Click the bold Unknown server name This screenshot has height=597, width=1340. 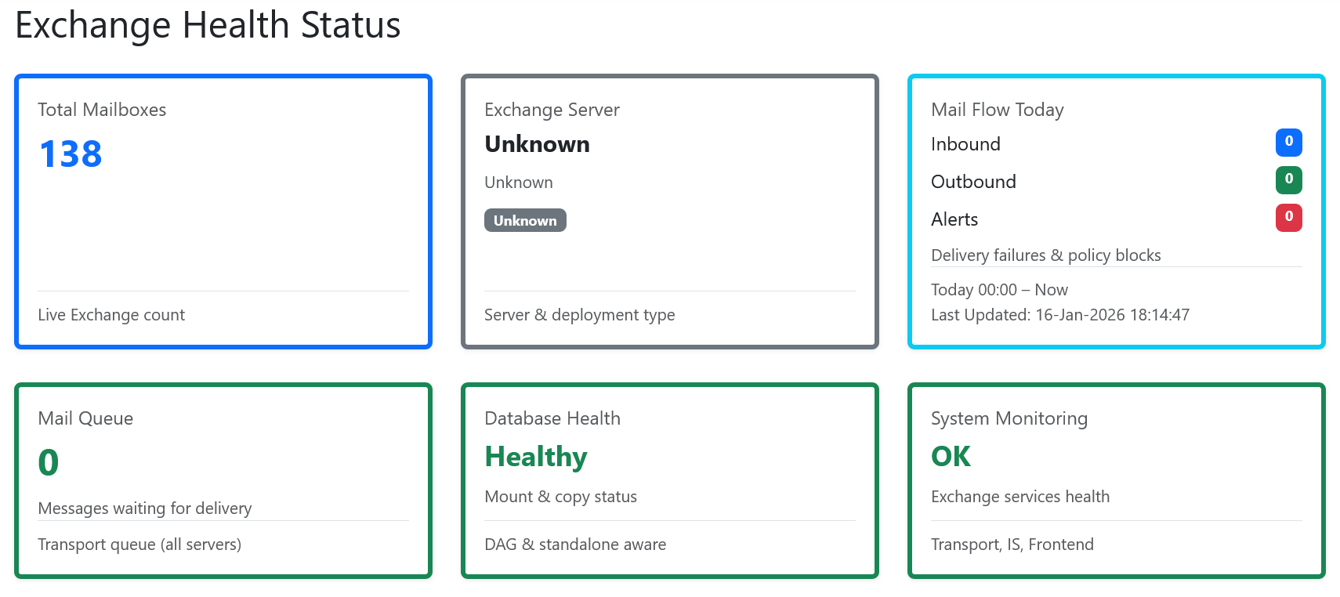537,144
